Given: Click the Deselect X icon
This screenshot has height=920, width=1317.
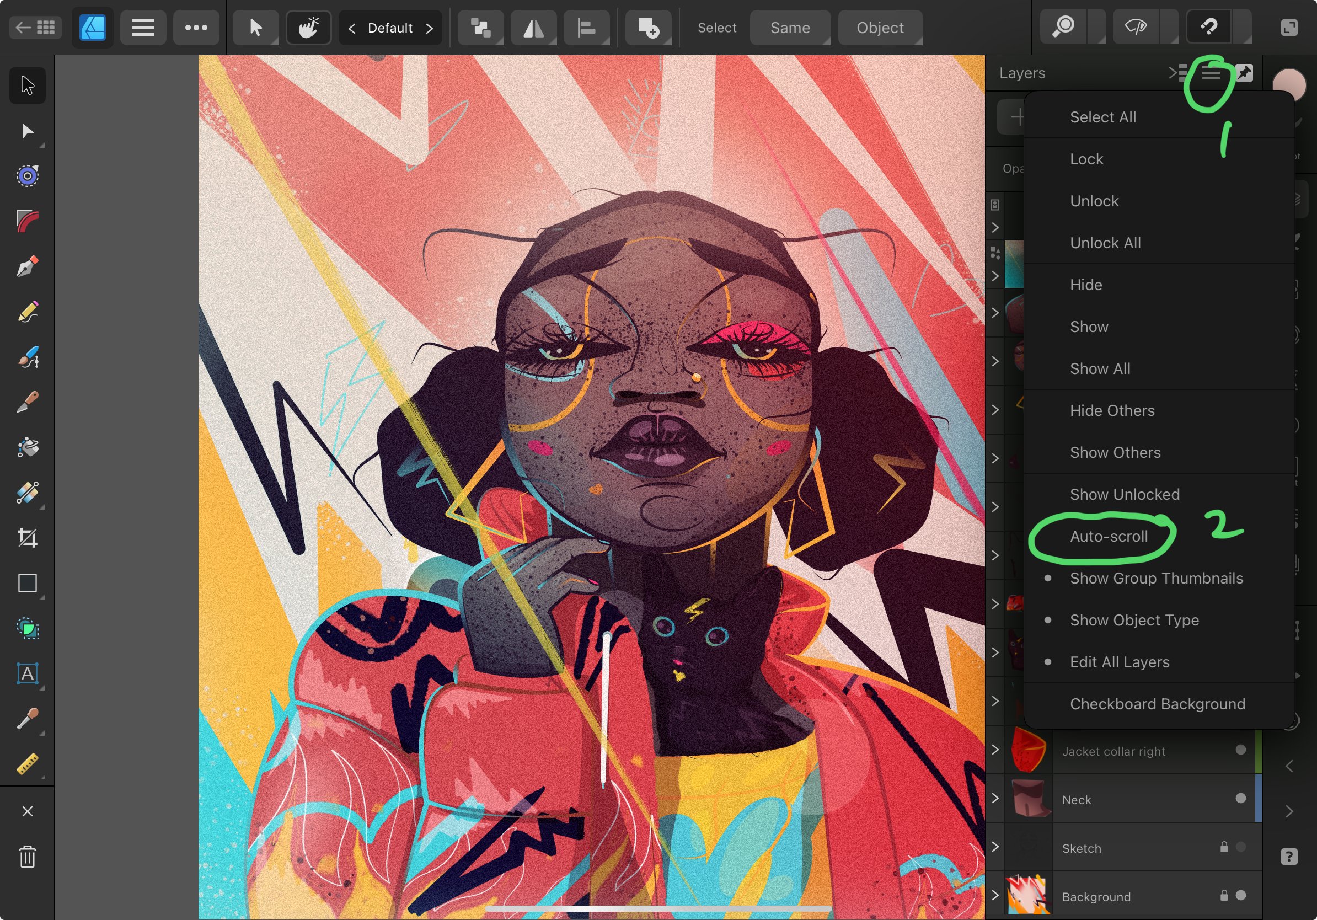Looking at the screenshot, I should [x=28, y=811].
